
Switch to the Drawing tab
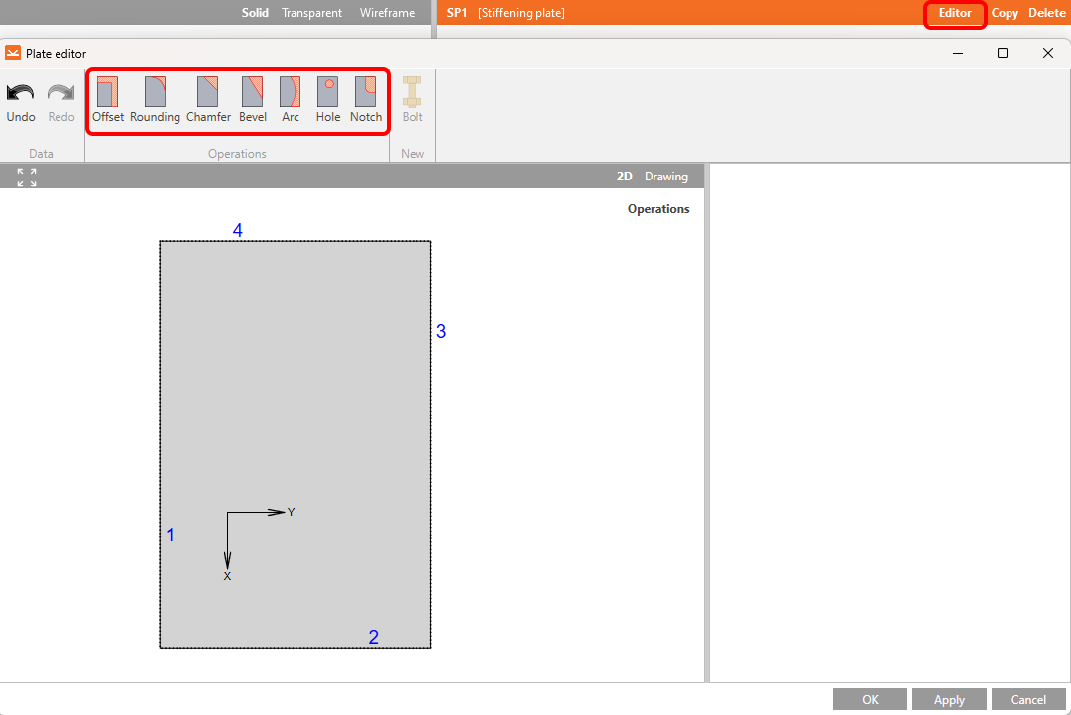pos(666,176)
